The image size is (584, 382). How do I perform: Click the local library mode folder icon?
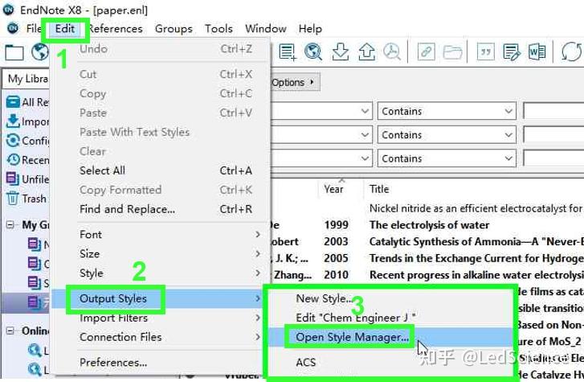pos(14,52)
